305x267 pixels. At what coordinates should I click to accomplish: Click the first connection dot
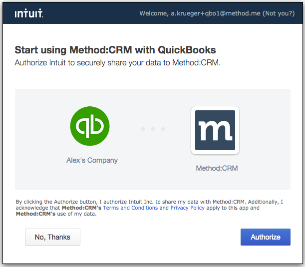[x=143, y=129]
